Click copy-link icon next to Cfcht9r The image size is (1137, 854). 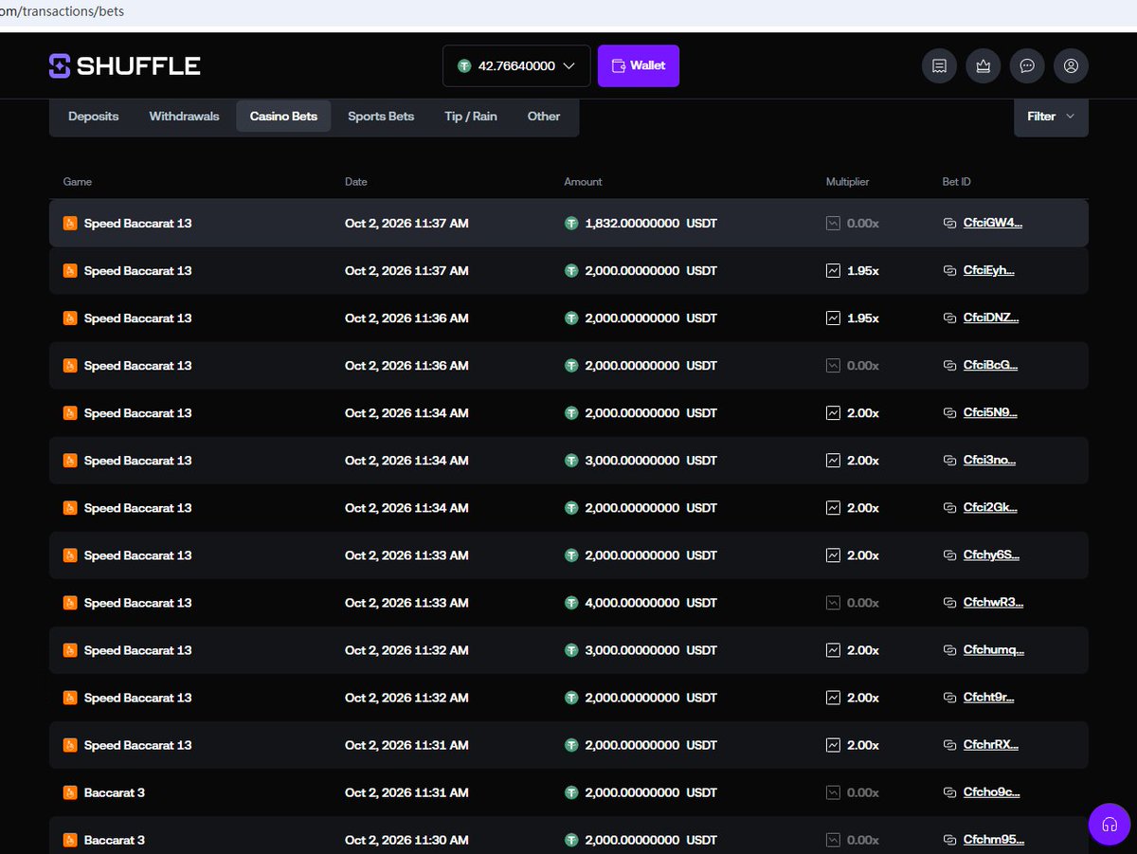[949, 698]
